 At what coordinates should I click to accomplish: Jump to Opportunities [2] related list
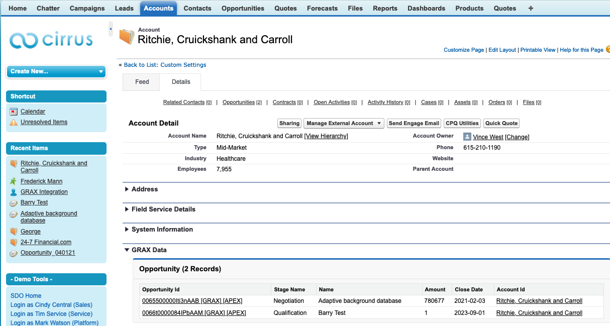click(242, 102)
